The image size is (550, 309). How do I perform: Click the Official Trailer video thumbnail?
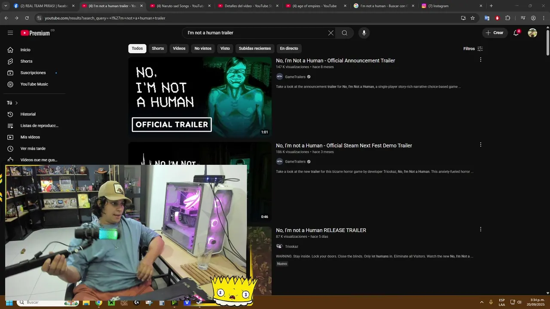pyautogui.click(x=200, y=97)
